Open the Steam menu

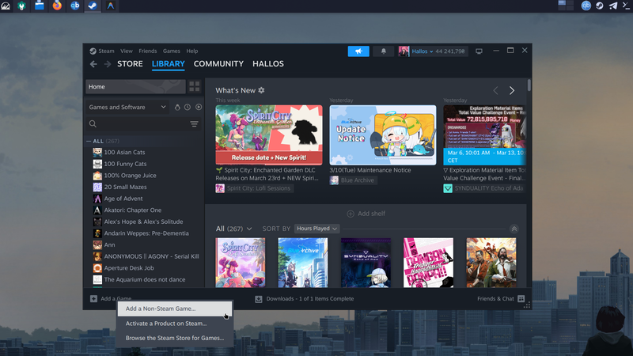tap(106, 51)
